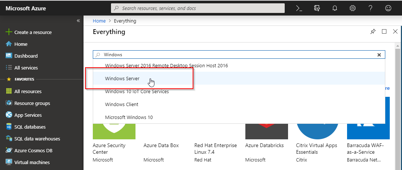
Task: Open SQL databases from the sidebar
Action: point(30,127)
